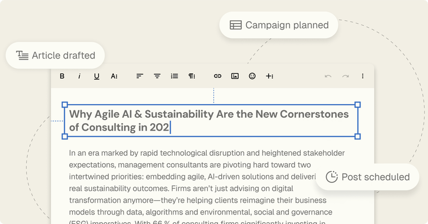Undo the last edit
This screenshot has width=428, height=224.
(x=328, y=76)
